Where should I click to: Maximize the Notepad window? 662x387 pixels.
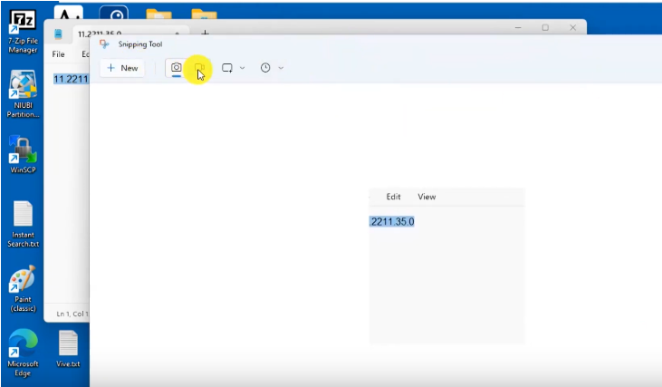(x=545, y=28)
